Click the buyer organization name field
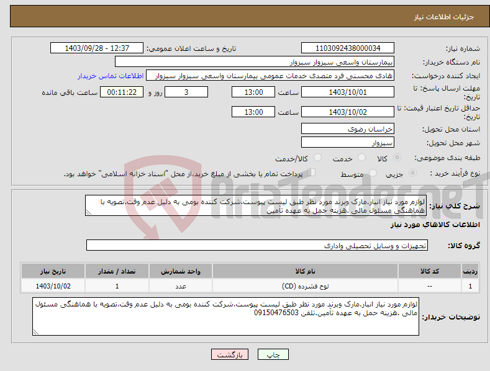 click(255, 62)
